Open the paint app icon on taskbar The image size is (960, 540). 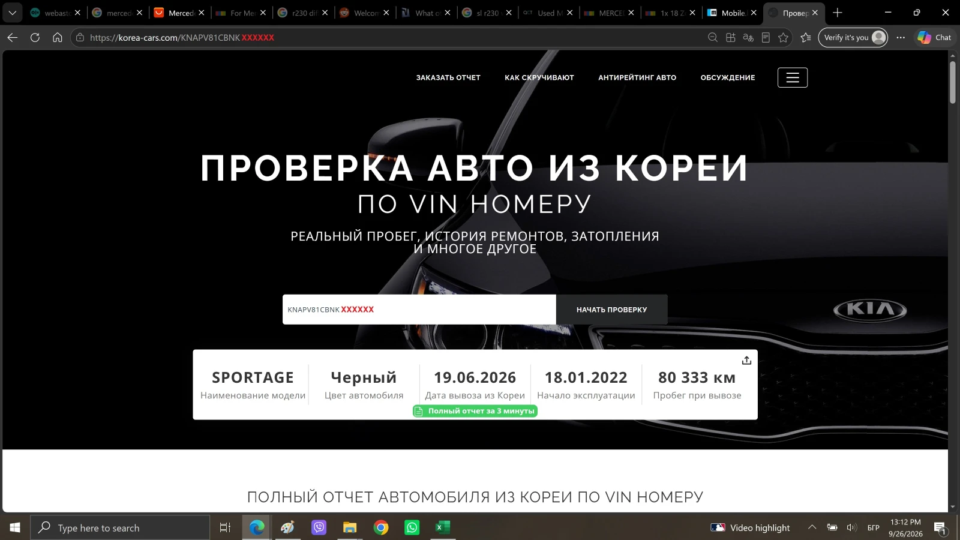pos(287,527)
